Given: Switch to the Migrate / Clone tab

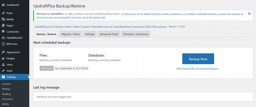Looking at the screenshot, I should coord(70,34).
